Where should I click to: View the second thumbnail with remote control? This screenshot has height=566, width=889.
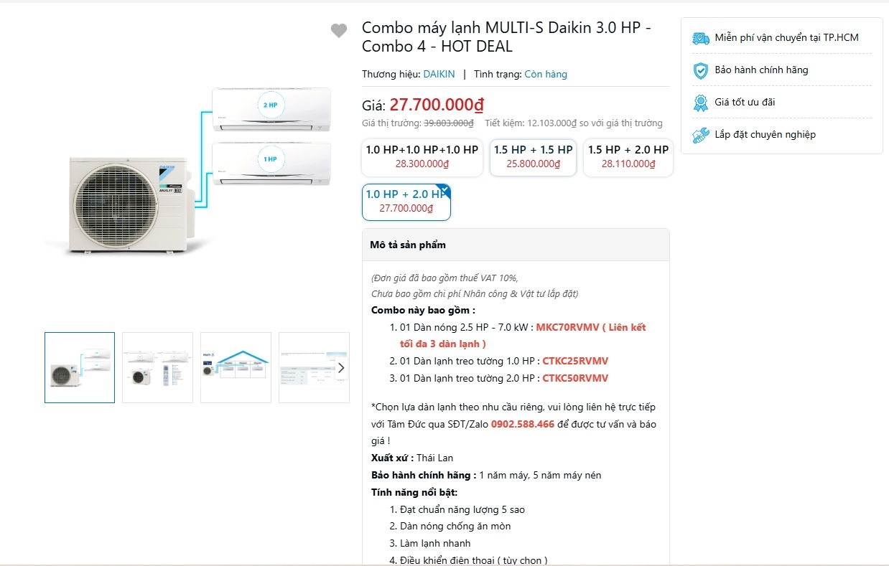[157, 367]
